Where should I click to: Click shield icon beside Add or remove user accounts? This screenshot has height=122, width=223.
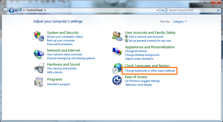(x=126, y=37)
